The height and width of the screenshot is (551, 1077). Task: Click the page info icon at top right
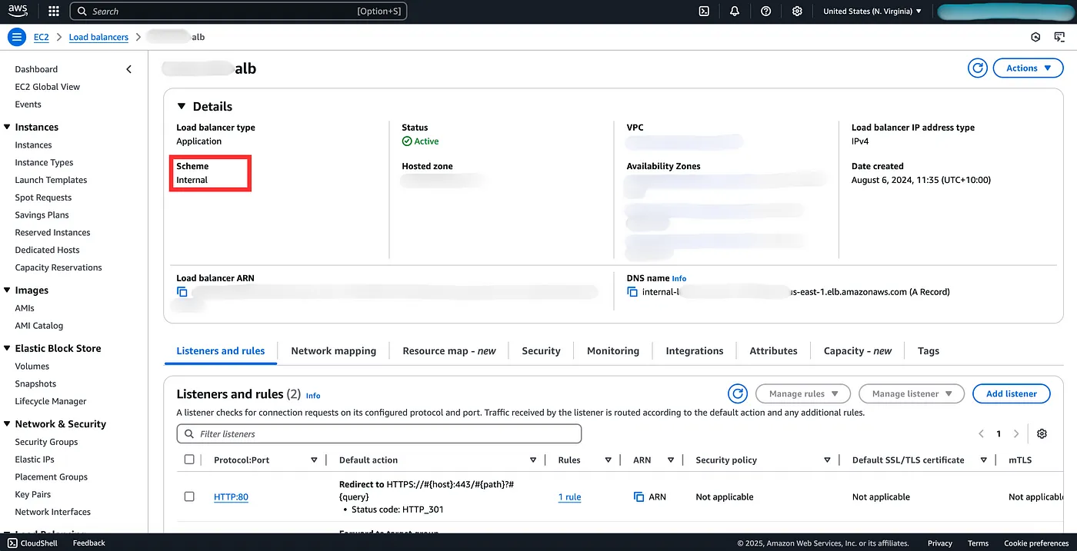(1036, 37)
